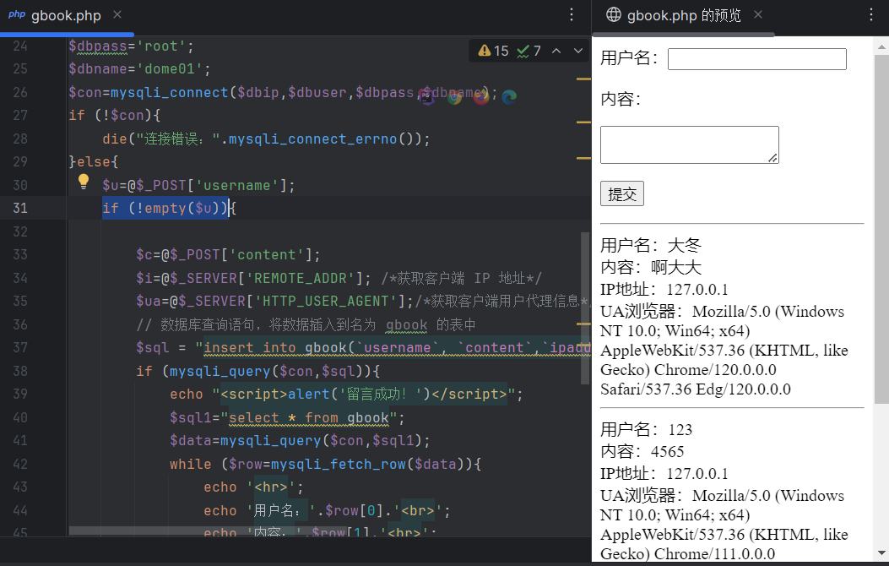
Task: Open built-in PhpStorm preview browser icon
Action: click(x=426, y=96)
